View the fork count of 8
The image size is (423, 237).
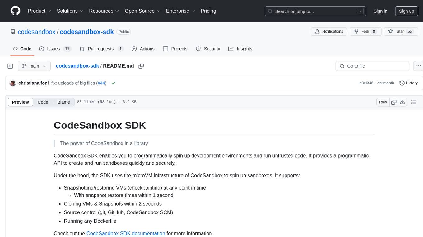[374, 31]
